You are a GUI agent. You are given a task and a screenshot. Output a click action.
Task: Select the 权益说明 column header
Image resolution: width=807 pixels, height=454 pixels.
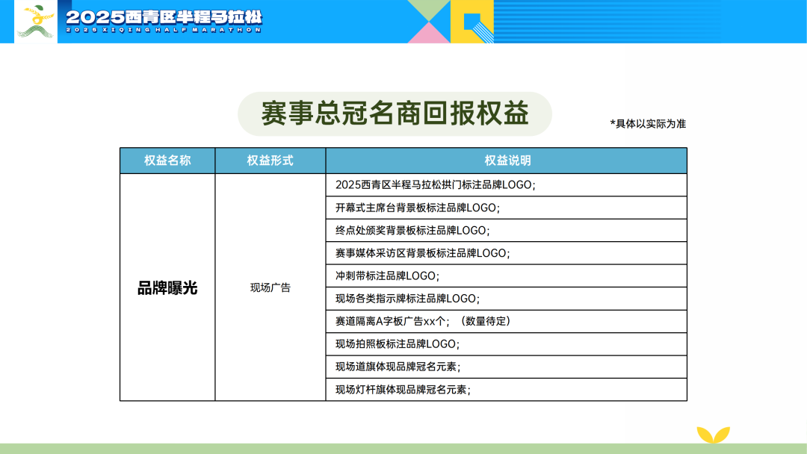[x=507, y=161]
